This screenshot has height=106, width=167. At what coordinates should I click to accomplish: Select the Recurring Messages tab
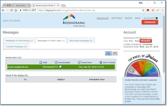(x=81, y=41)
